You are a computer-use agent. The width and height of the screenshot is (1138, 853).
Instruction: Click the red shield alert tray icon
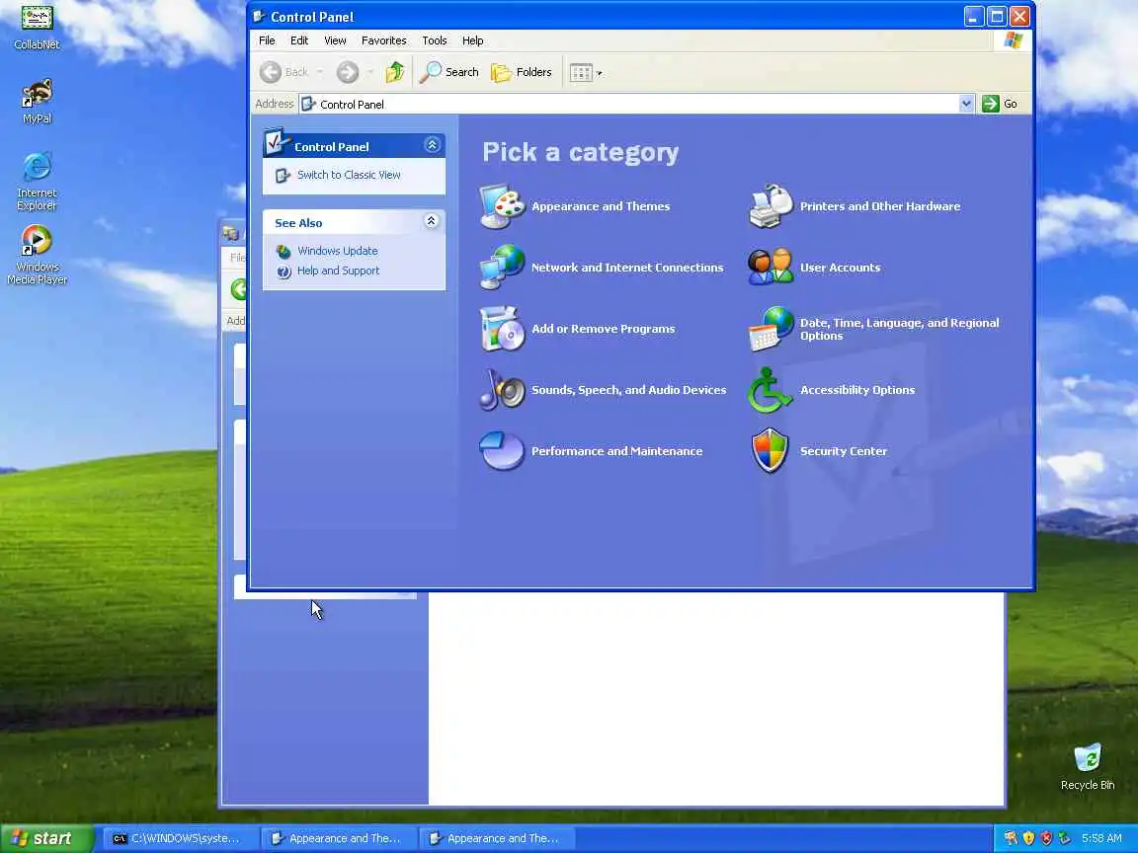[x=1046, y=838]
